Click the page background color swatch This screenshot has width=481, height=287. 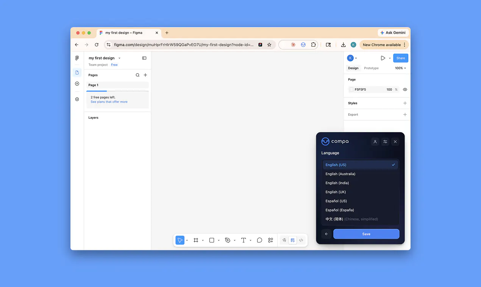click(351, 89)
